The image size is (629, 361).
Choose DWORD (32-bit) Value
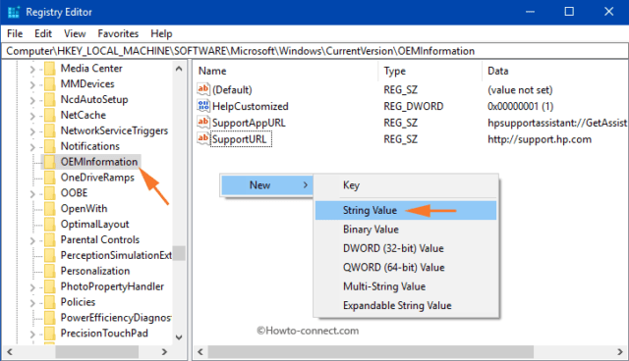[x=406, y=248]
